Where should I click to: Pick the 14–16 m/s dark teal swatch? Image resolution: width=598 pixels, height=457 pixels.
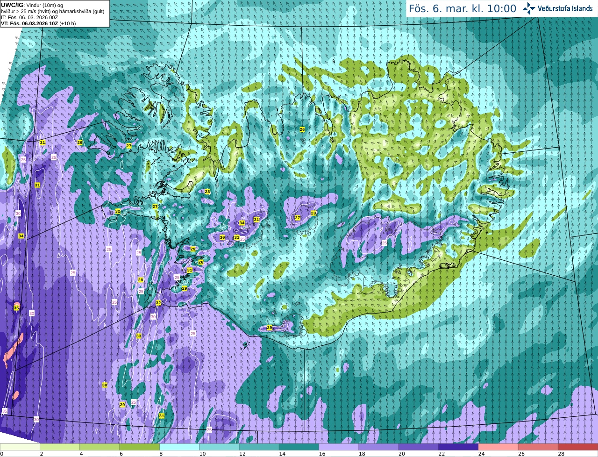tap(299, 447)
